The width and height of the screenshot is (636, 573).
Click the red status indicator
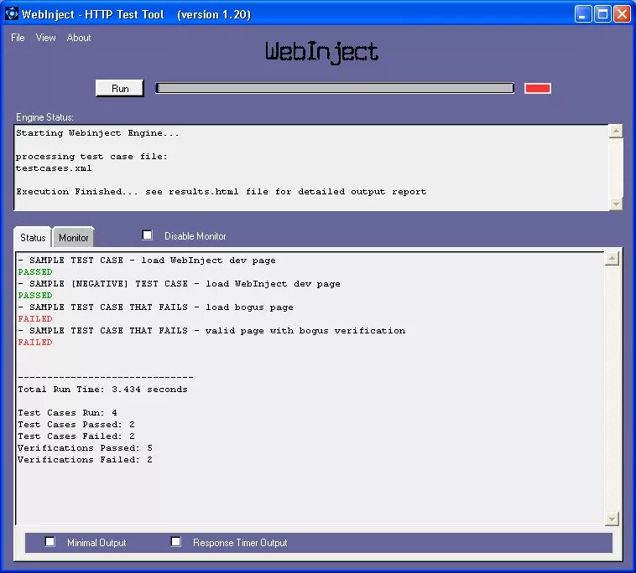point(538,88)
